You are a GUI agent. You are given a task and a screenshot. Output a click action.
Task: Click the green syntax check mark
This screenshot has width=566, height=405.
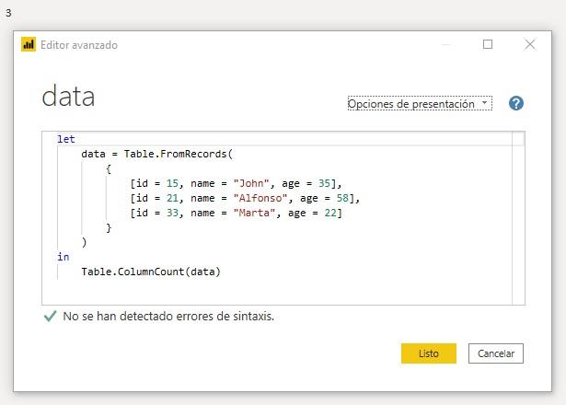[x=50, y=316]
